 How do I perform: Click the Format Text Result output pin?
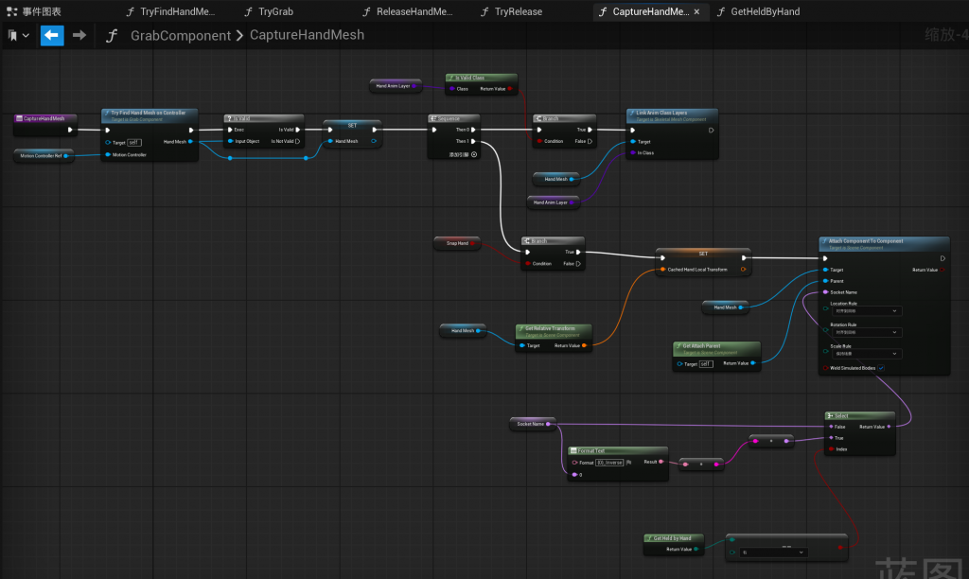662,462
